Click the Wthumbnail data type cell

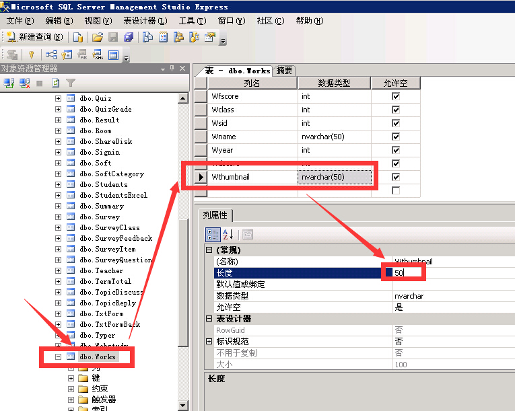[335, 177]
